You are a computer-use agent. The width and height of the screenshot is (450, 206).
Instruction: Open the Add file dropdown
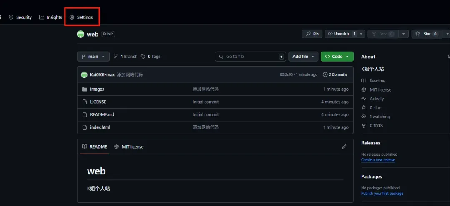(303, 57)
